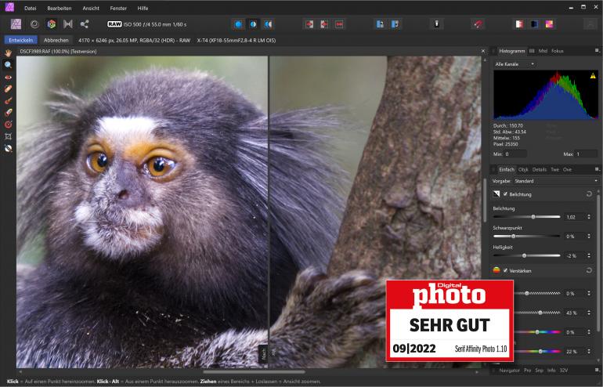Click the Belichtung exposure slider

(x=526, y=217)
